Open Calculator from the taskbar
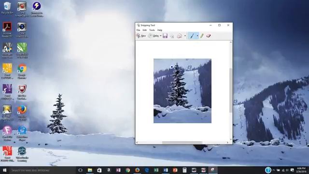The height and width of the screenshot is (174, 309). click(184, 170)
